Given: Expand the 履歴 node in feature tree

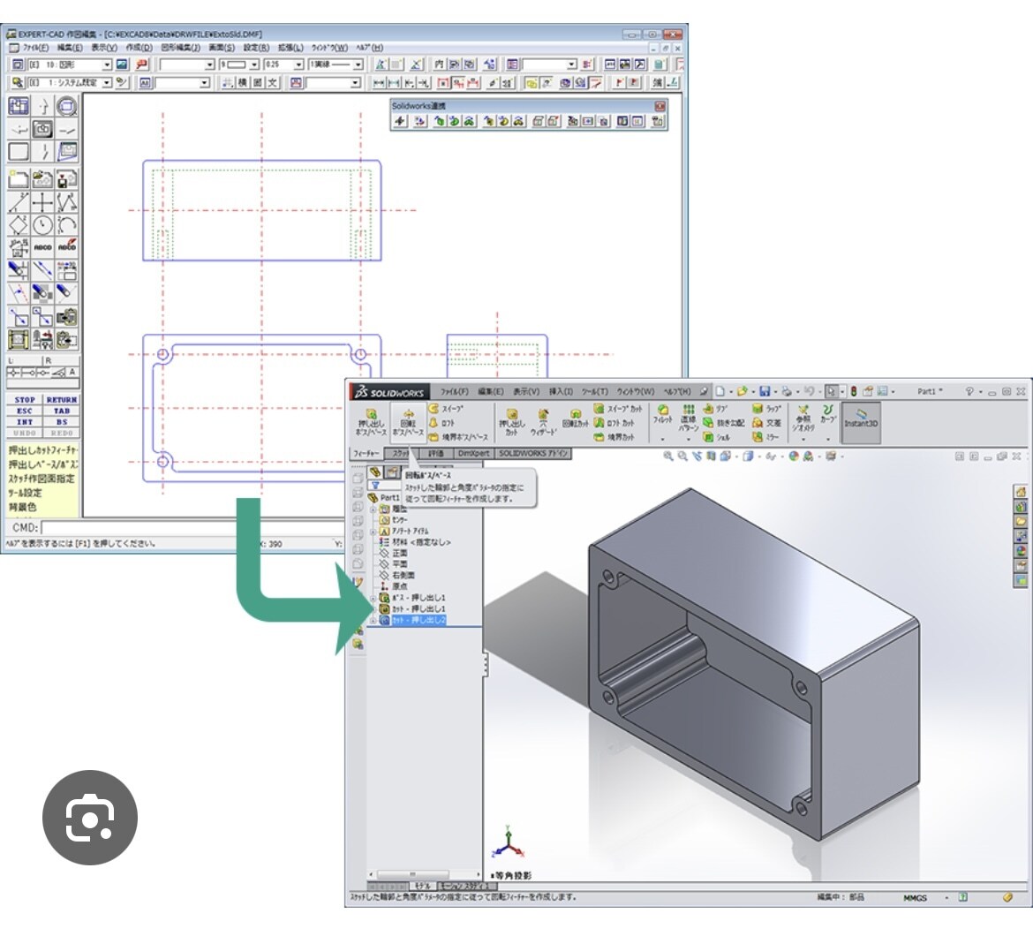Looking at the screenshot, I should click(x=373, y=510).
